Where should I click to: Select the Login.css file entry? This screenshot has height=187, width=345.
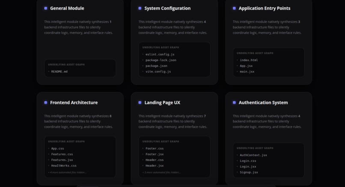click(248, 161)
